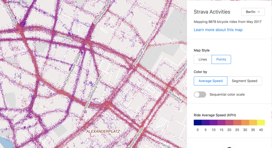Color rides by Segment Speed
Image resolution: width=272 pixels, height=148 pixels.
(x=244, y=81)
